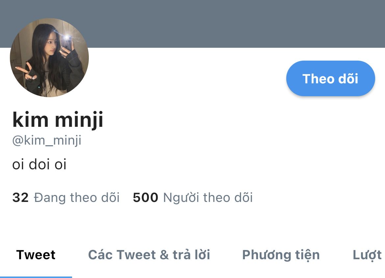Click the Người theo dõi label
Viewport: 385px width, 278px height.
pos(208,198)
